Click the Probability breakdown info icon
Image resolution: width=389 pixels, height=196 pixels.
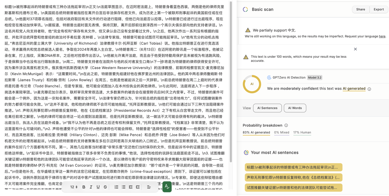[286, 125]
